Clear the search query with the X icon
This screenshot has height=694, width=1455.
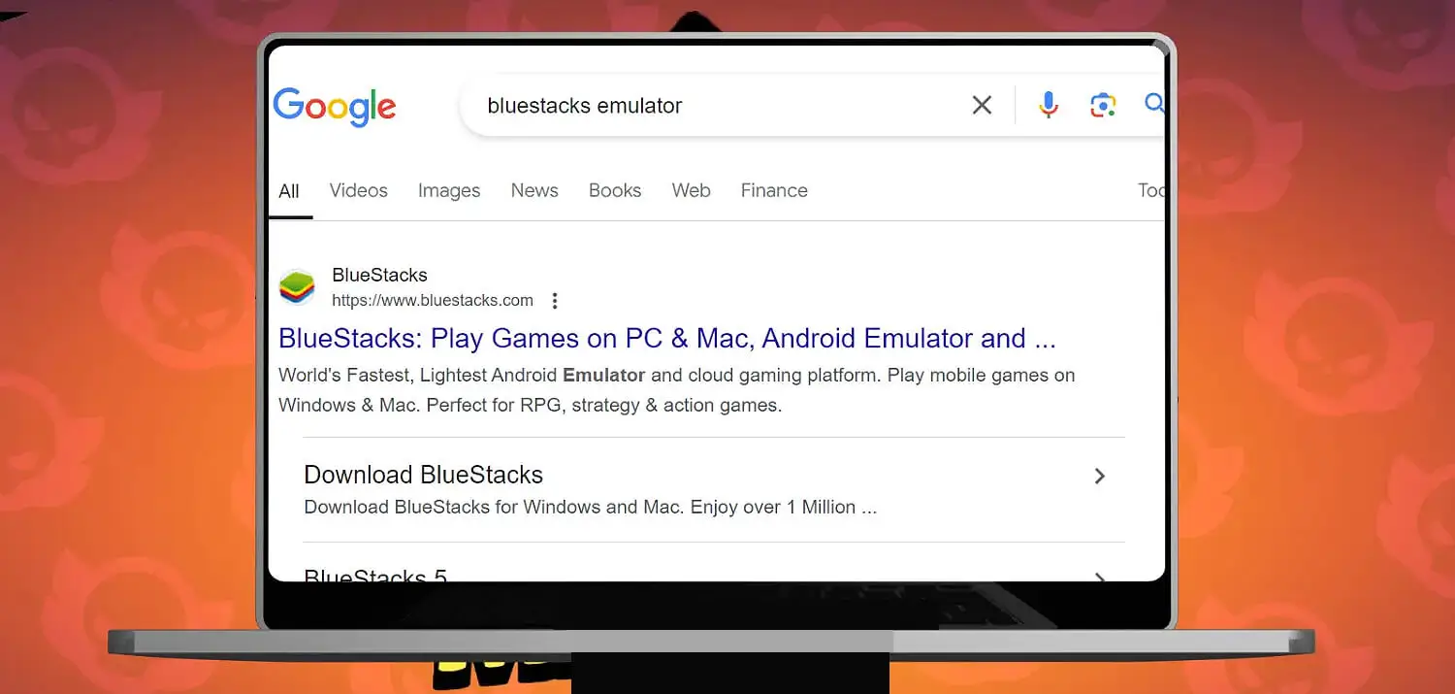tap(982, 105)
